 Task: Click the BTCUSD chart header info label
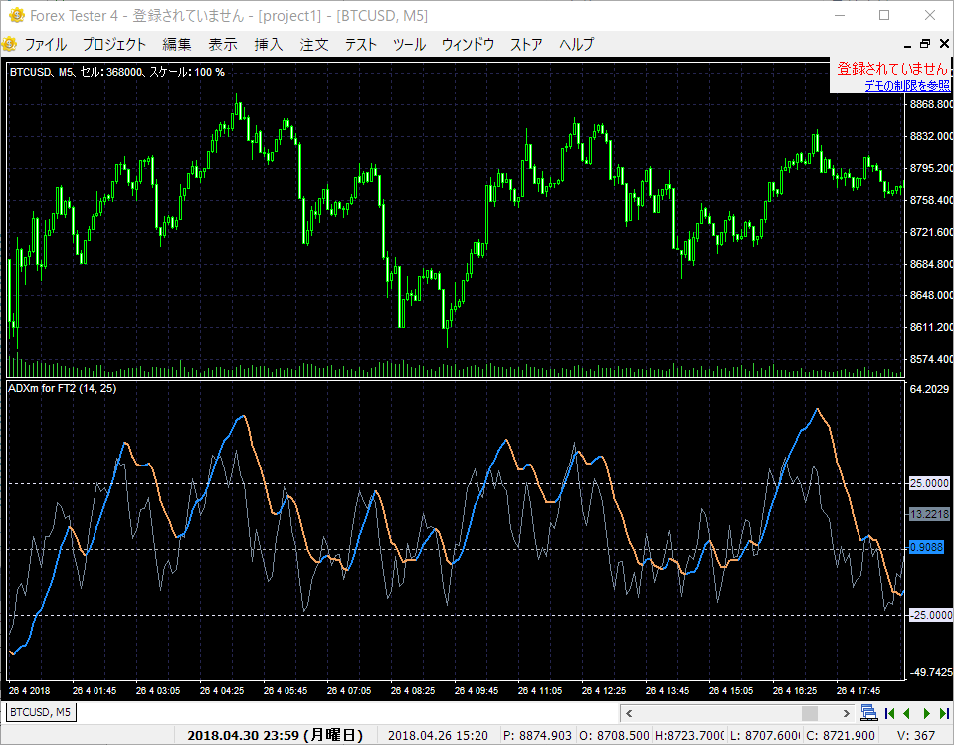click(x=116, y=72)
